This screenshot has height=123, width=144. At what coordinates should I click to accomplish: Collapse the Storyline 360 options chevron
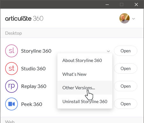pos(108,51)
